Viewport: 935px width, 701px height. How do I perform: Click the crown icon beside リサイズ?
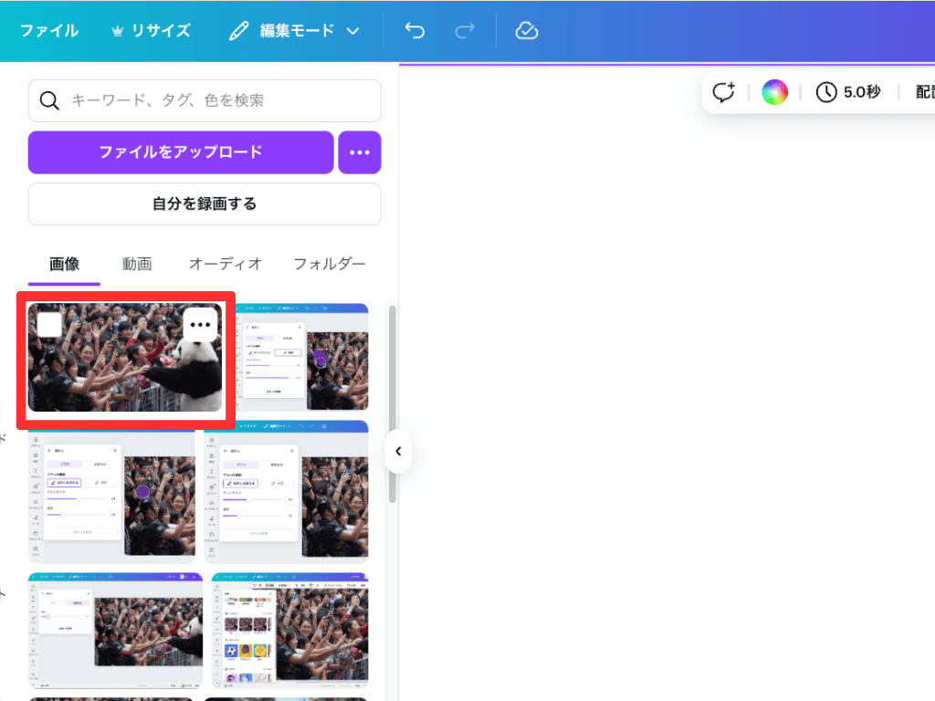117,31
